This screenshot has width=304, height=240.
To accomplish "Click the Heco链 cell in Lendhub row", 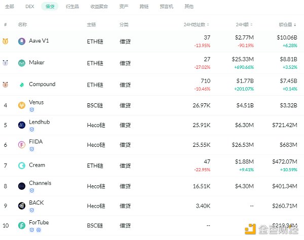I will [96, 125].
